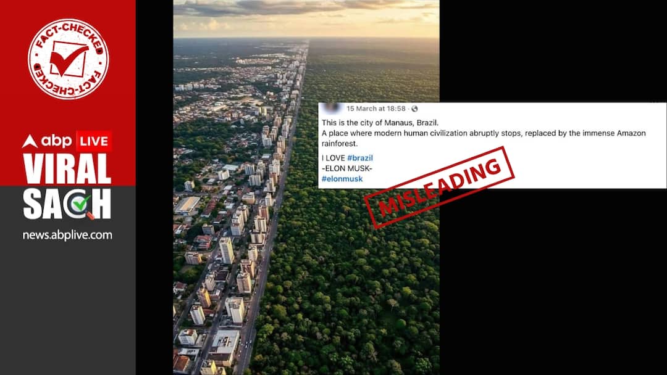This screenshot has width=667, height=375.
Task: Click the VIRAL heading text
Action: (67, 169)
